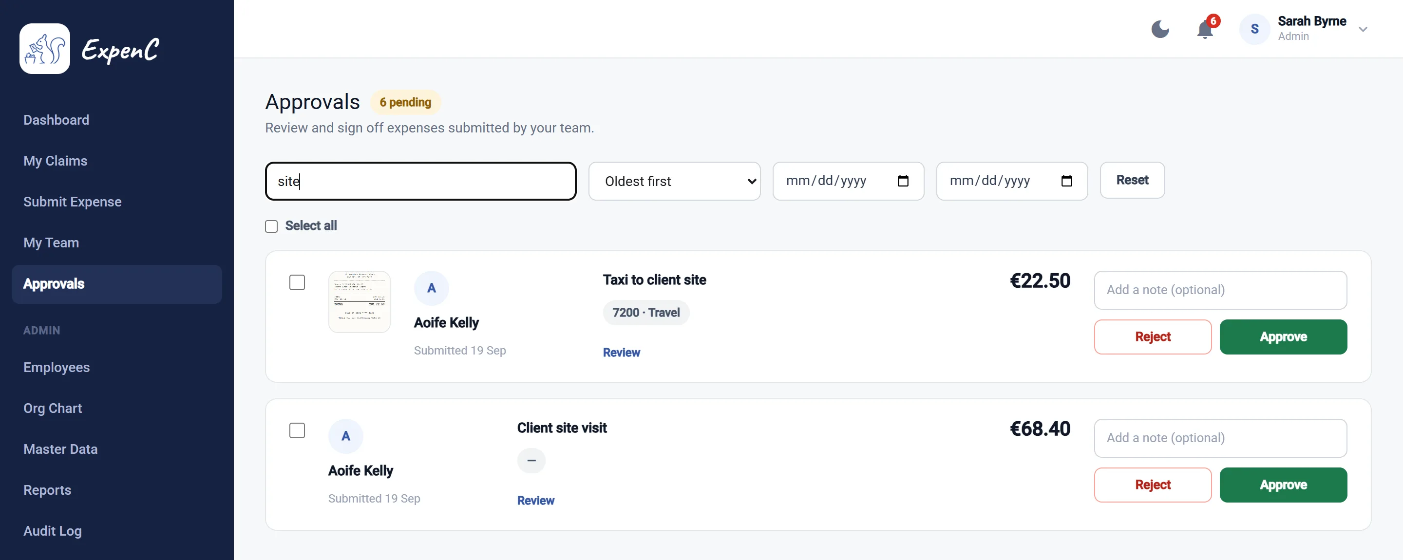The height and width of the screenshot is (560, 1403).
Task: Open notifications bell icon
Action: click(1205, 29)
